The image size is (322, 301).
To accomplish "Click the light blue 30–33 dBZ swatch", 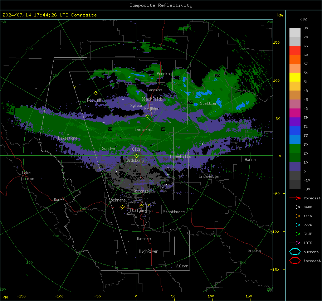I will click(x=295, y=140).
